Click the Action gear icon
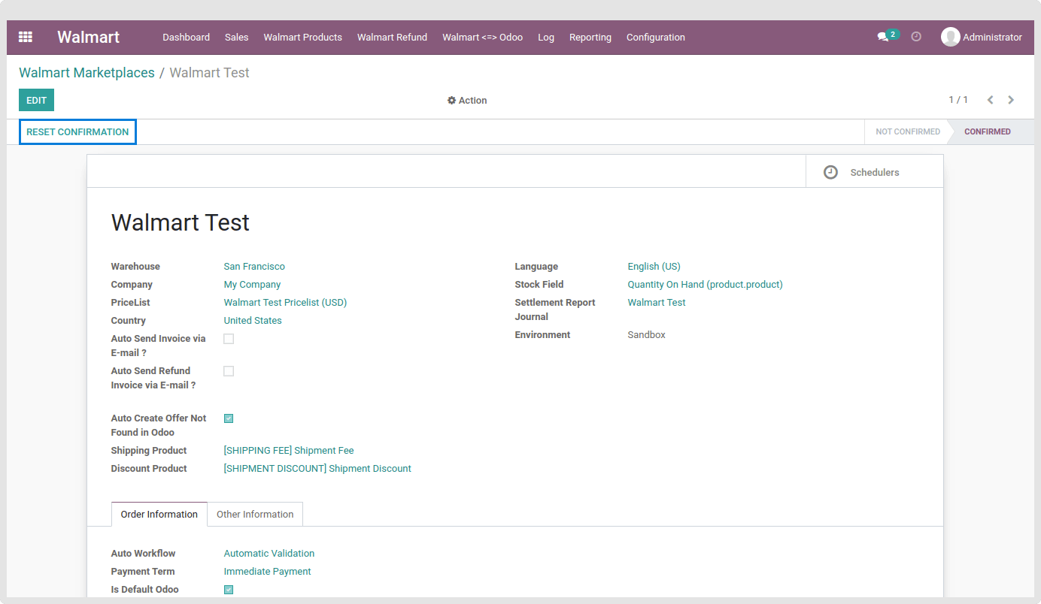The height and width of the screenshot is (604, 1041). (x=451, y=101)
